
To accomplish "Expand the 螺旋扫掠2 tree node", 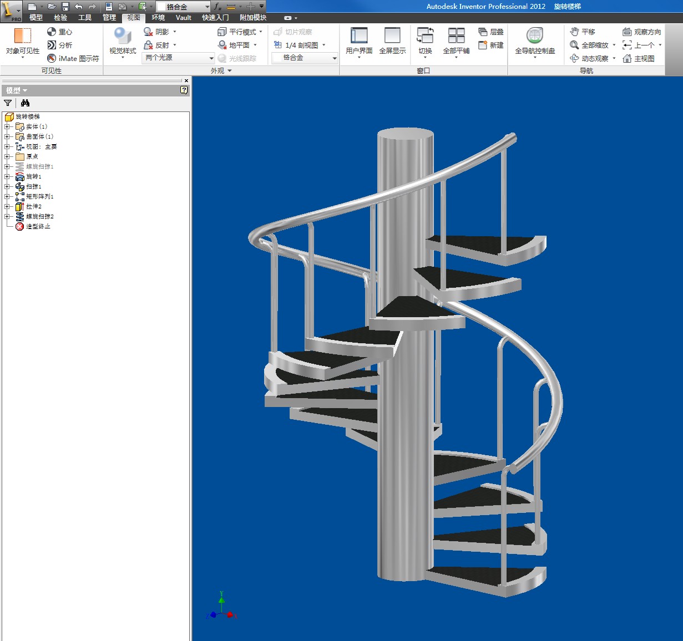I will click(7, 216).
